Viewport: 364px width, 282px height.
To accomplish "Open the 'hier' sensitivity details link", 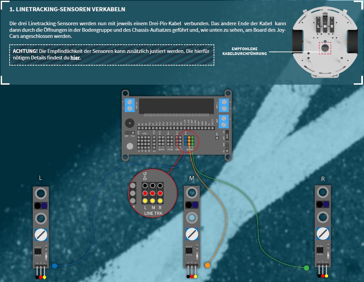I will [x=75, y=57].
